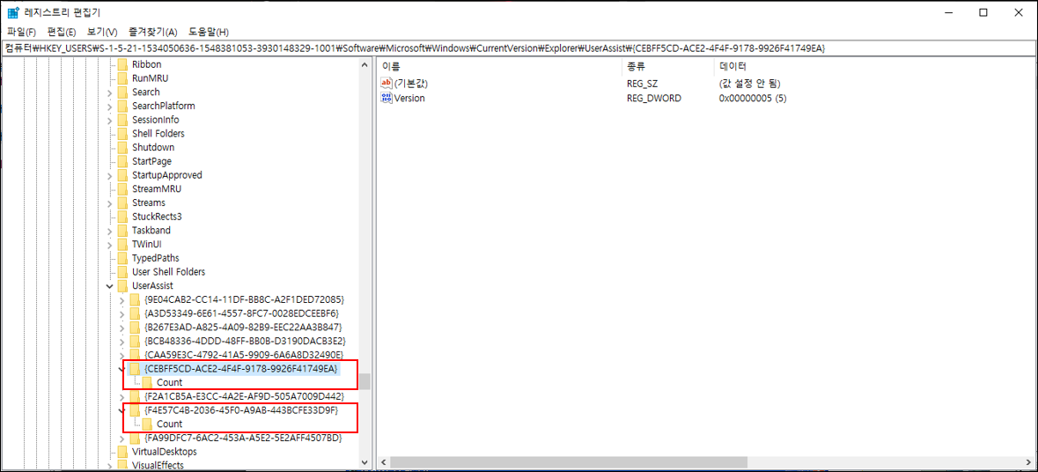
Task: Click the Registry Editor title bar icon
Action: 13,12
